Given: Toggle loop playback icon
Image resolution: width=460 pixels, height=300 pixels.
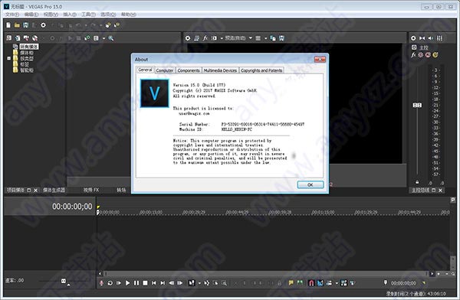Looking at the screenshot, I should (x=110, y=282).
